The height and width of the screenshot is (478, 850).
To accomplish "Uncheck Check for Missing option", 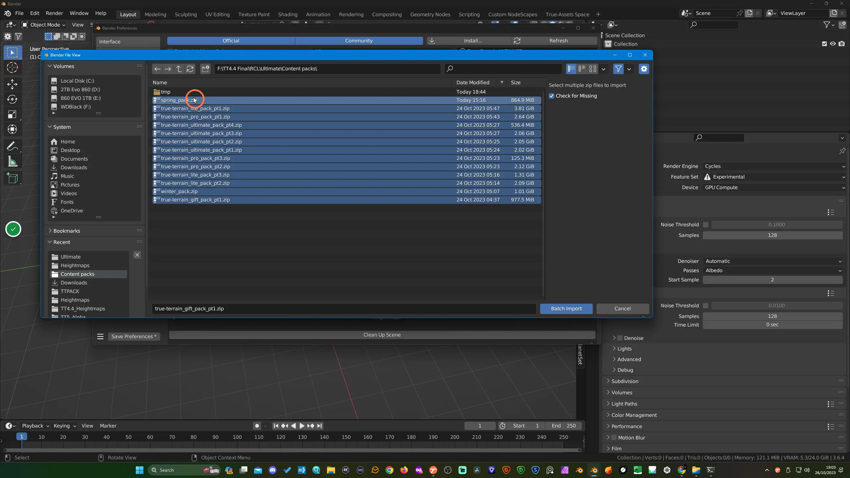I will click(x=552, y=96).
